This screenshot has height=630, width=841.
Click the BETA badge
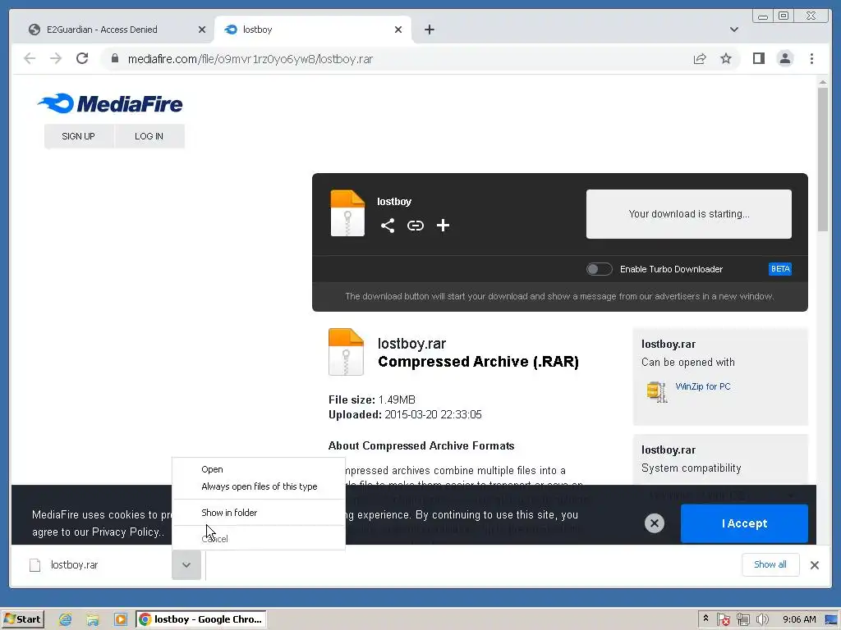tap(780, 269)
